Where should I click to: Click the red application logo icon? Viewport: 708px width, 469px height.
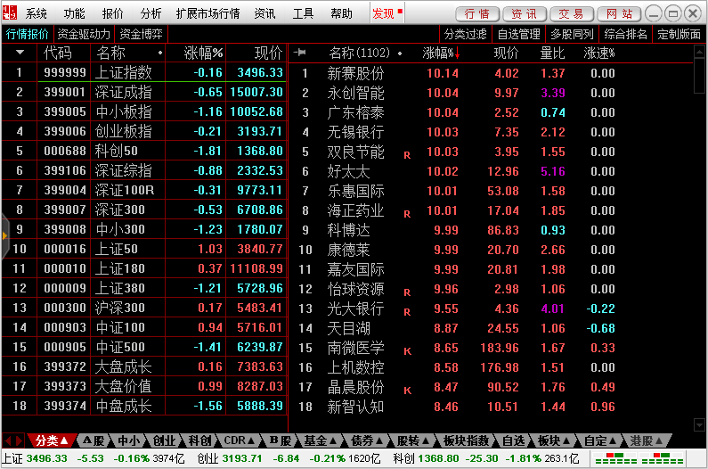[10, 12]
